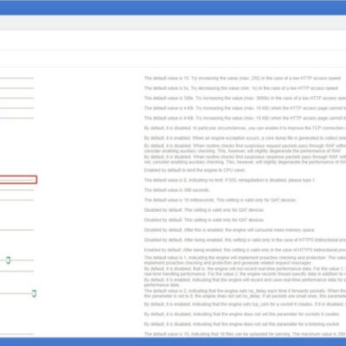This screenshot has width=346, height=346.
Task: Click input field beside 'engine will consume more memory space'
Action: point(16,230)
